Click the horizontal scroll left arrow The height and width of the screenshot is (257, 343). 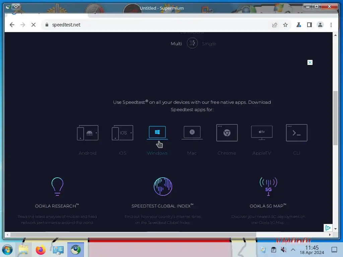(7, 235)
